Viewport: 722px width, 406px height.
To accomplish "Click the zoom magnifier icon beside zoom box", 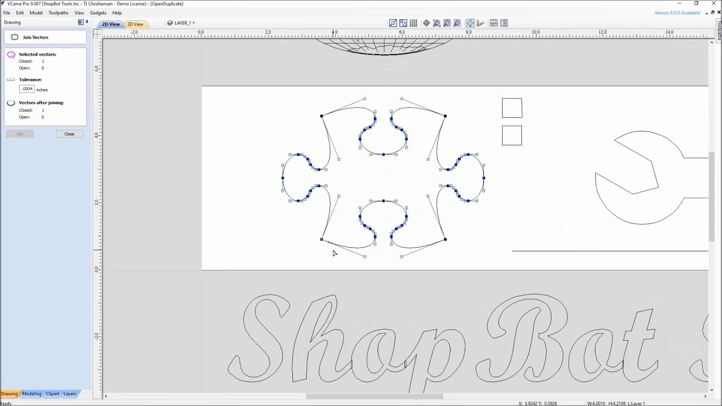I will point(447,23).
